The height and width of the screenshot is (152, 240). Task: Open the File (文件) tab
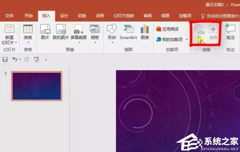pyautogui.click(x=9, y=16)
